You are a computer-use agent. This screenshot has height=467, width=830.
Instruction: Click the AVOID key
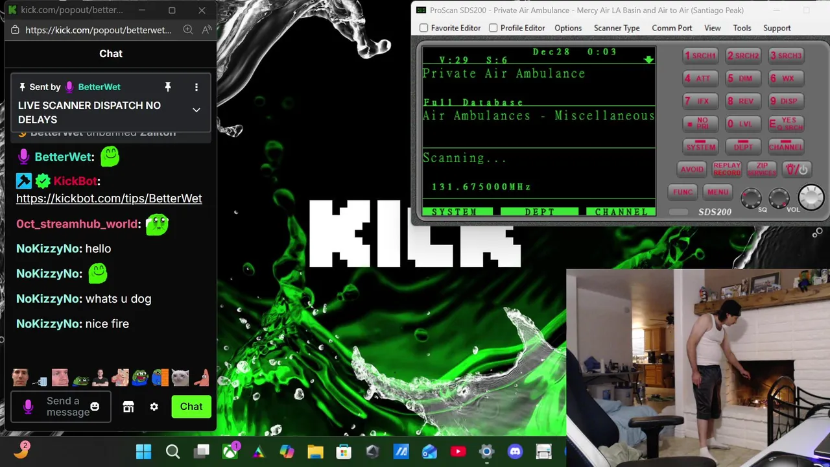[x=691, y=169]
